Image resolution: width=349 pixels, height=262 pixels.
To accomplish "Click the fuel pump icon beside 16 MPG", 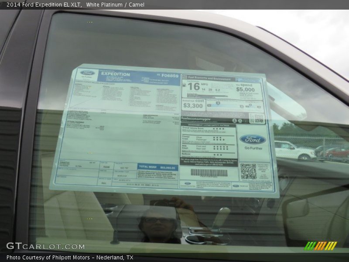I will pos(185,84).
